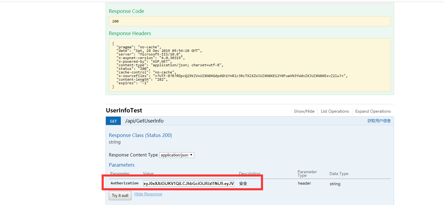Viewport: 444px width, 205px height.
Task: Click the Try it out! button
Action: click(120, 195)
